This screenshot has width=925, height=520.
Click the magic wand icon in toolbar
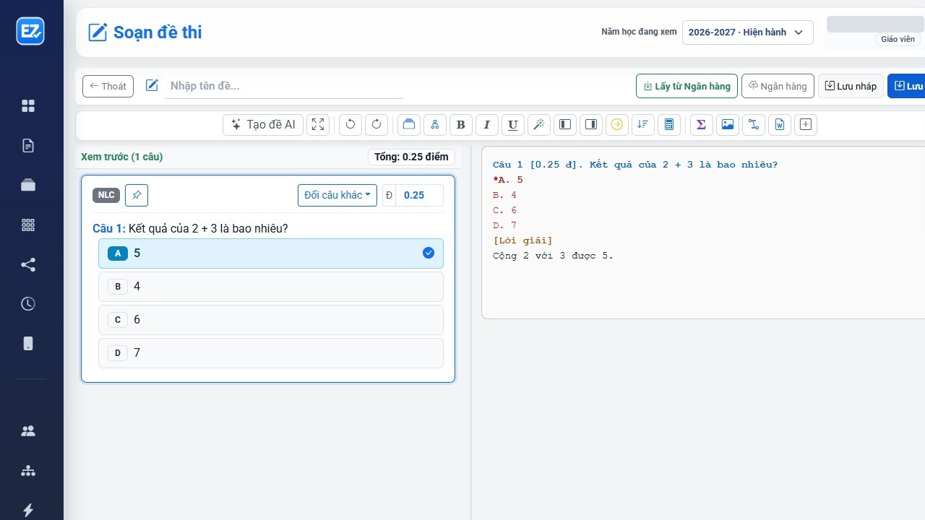[539, 124]
